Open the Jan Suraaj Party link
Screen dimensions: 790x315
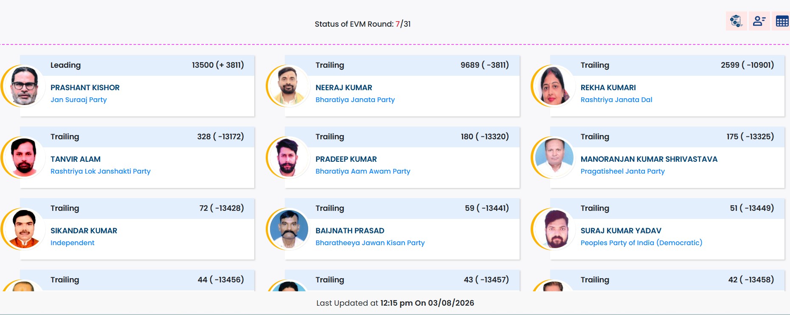pyautogui.click(x=79, y=100)
